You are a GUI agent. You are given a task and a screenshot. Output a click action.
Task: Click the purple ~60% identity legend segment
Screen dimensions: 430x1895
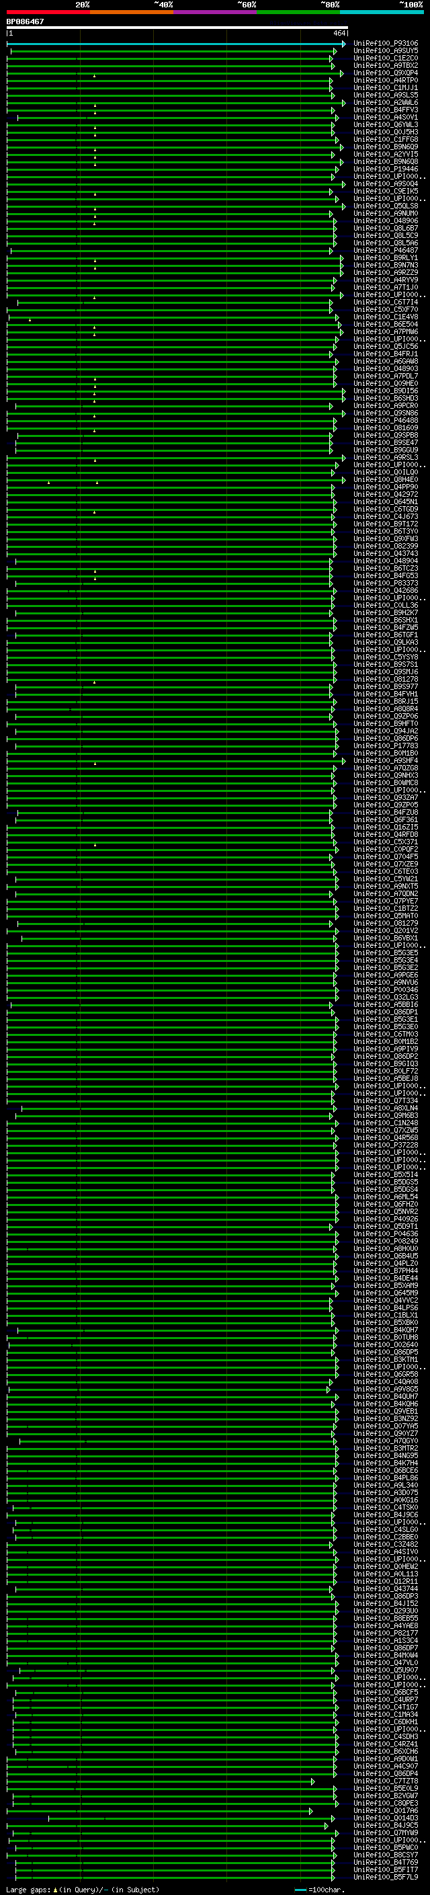pos(216,12)
